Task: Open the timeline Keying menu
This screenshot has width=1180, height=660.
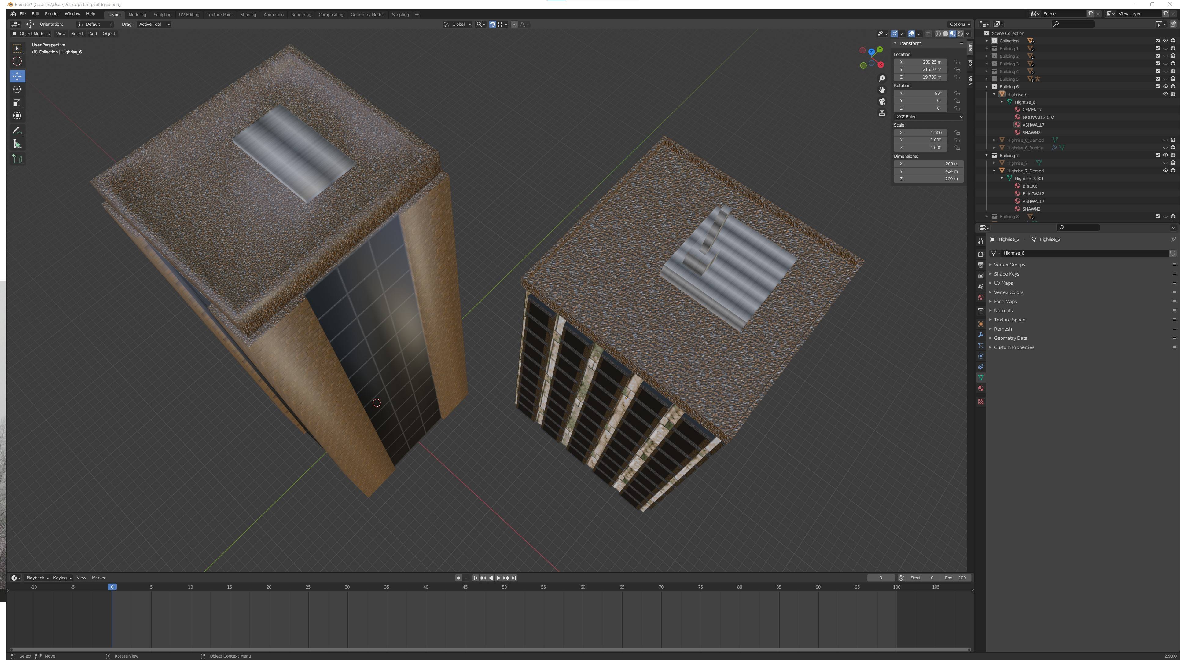Action: [62, 578]
